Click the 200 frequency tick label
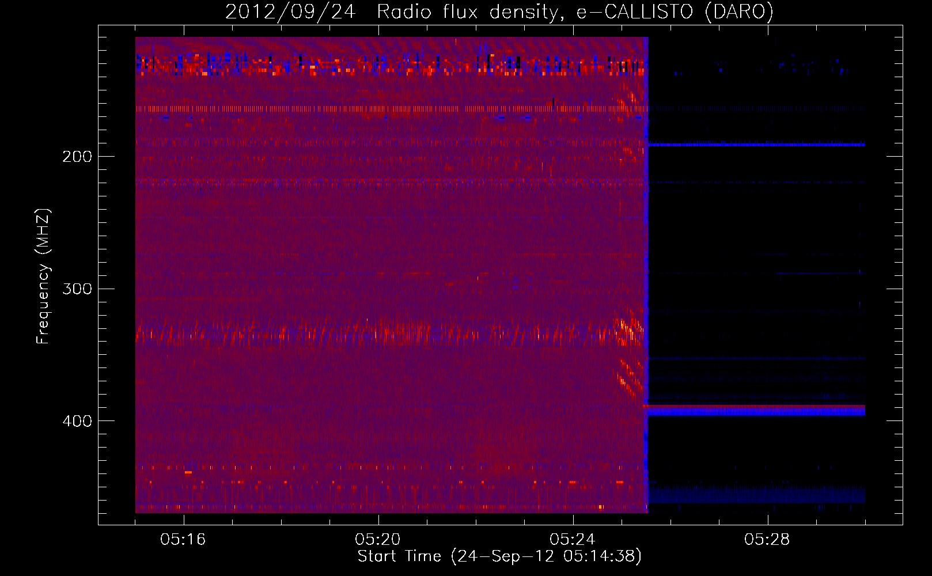Image resolution: width=932 pixels, height=576 pixels. click(77, 157)
